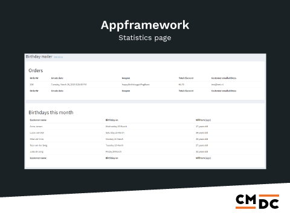Select the Birthdays this month heading

[51, 113]
